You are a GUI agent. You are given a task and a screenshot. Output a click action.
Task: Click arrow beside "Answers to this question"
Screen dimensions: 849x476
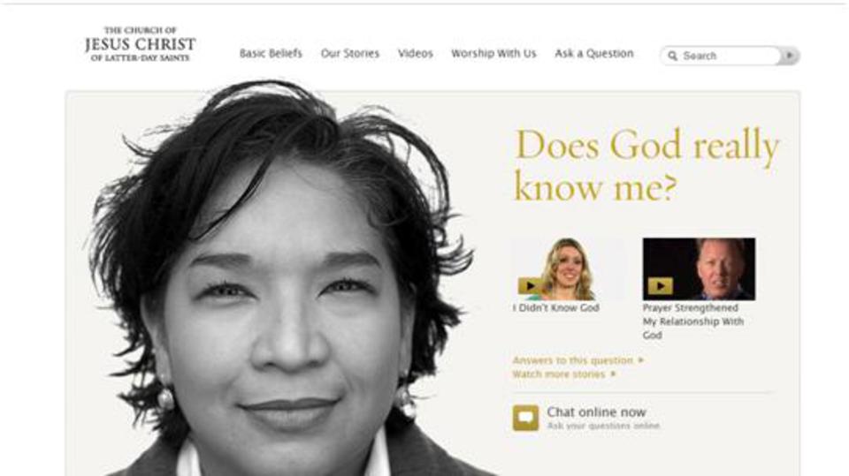coord(641,359)
